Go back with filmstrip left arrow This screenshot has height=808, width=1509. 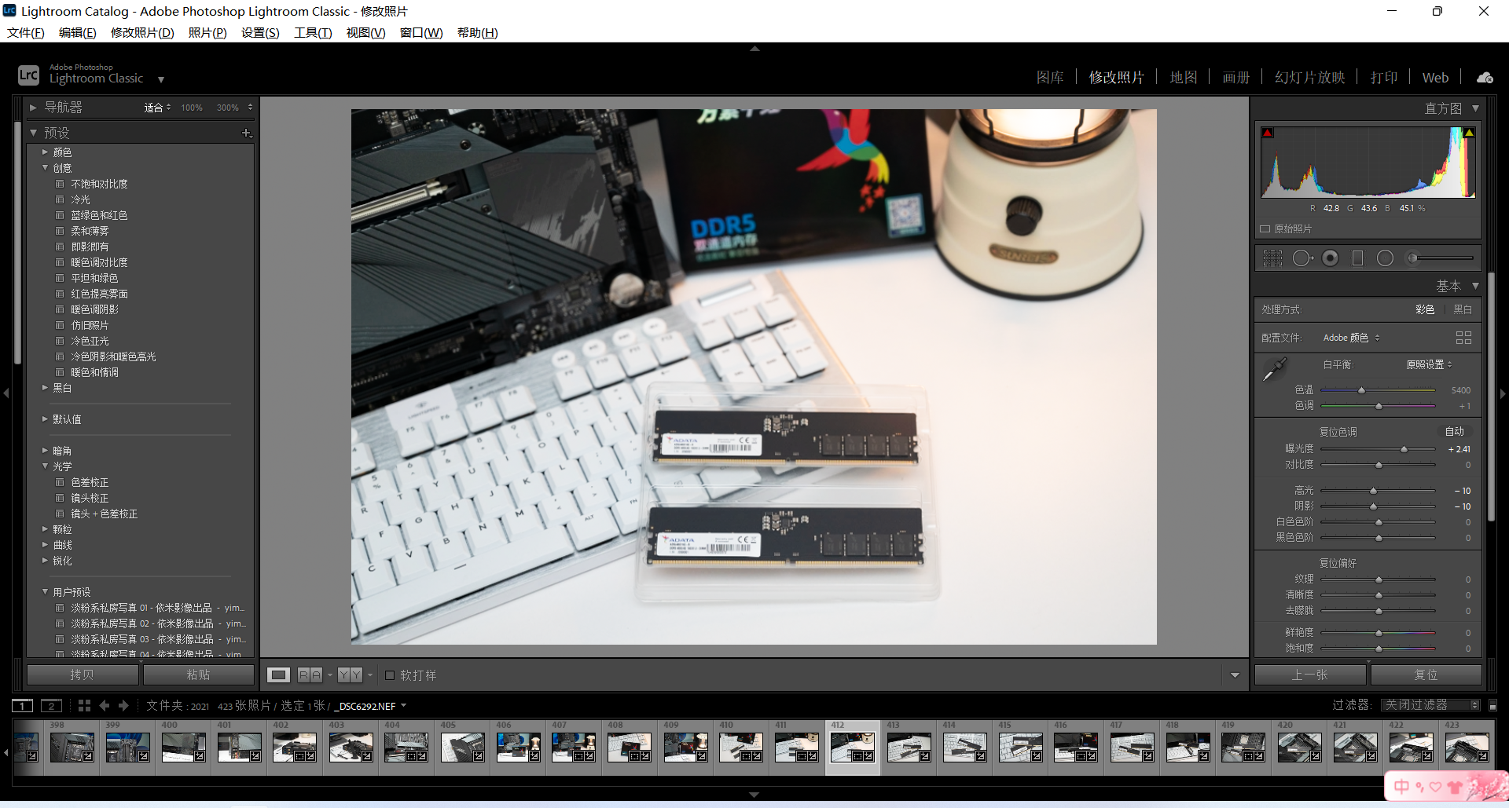click(x=104, y=706)
